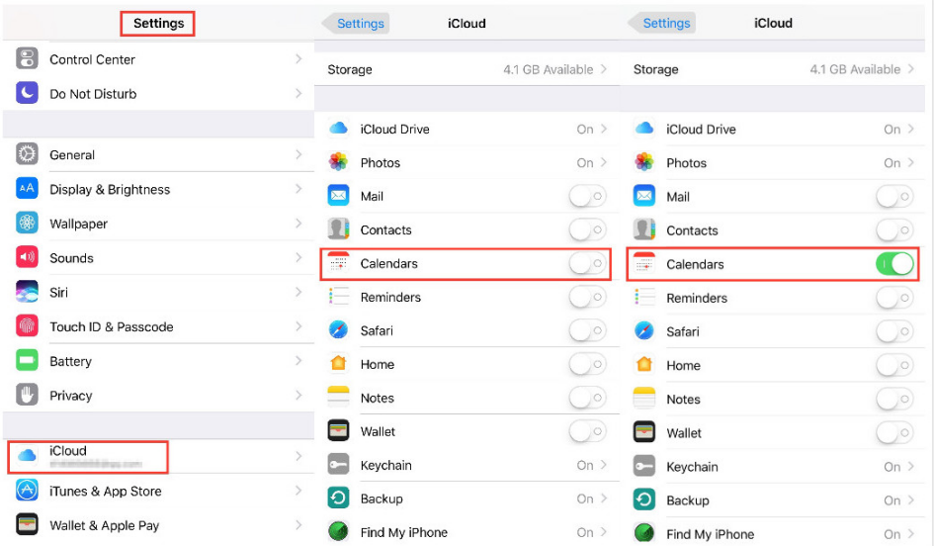Turn on Calendars toggle in middle panel
Image resolution: width=934 pixels, height=546 pixels.
click(x=587, y=263)
